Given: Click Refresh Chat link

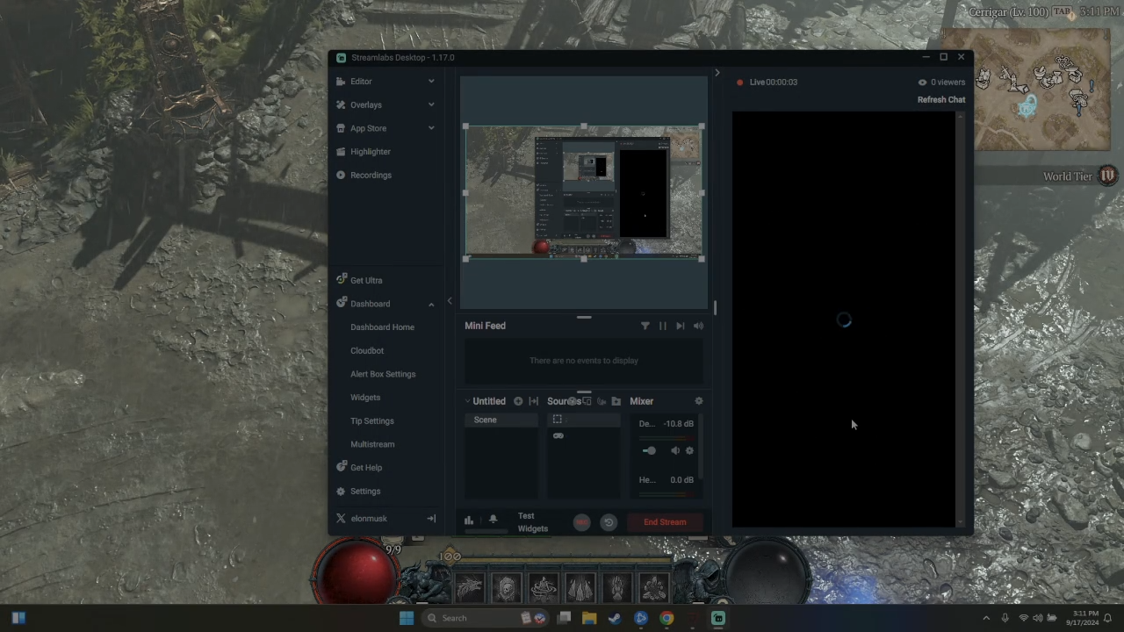Looking at the screenshot, I should point(940,100).
